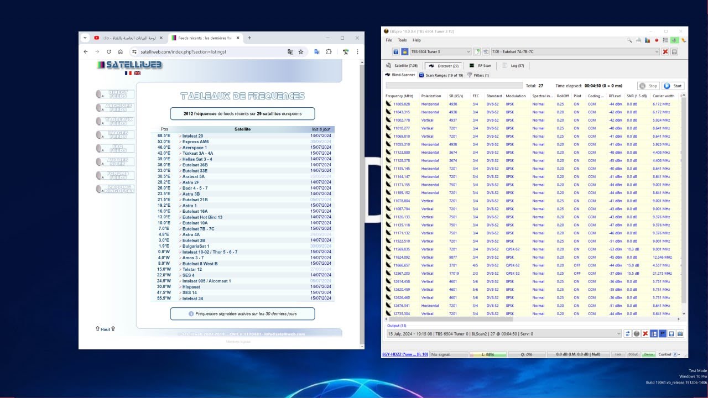
Task: Click the Chrome home icon
Action: (120, 51)
